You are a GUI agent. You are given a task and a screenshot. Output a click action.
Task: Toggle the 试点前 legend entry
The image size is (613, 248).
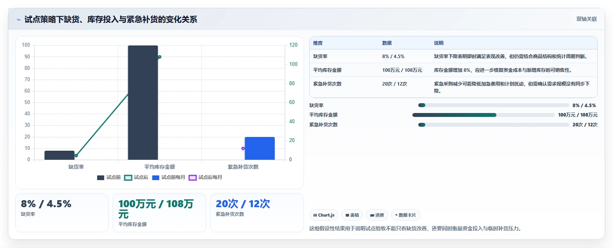tap(109, 178)
